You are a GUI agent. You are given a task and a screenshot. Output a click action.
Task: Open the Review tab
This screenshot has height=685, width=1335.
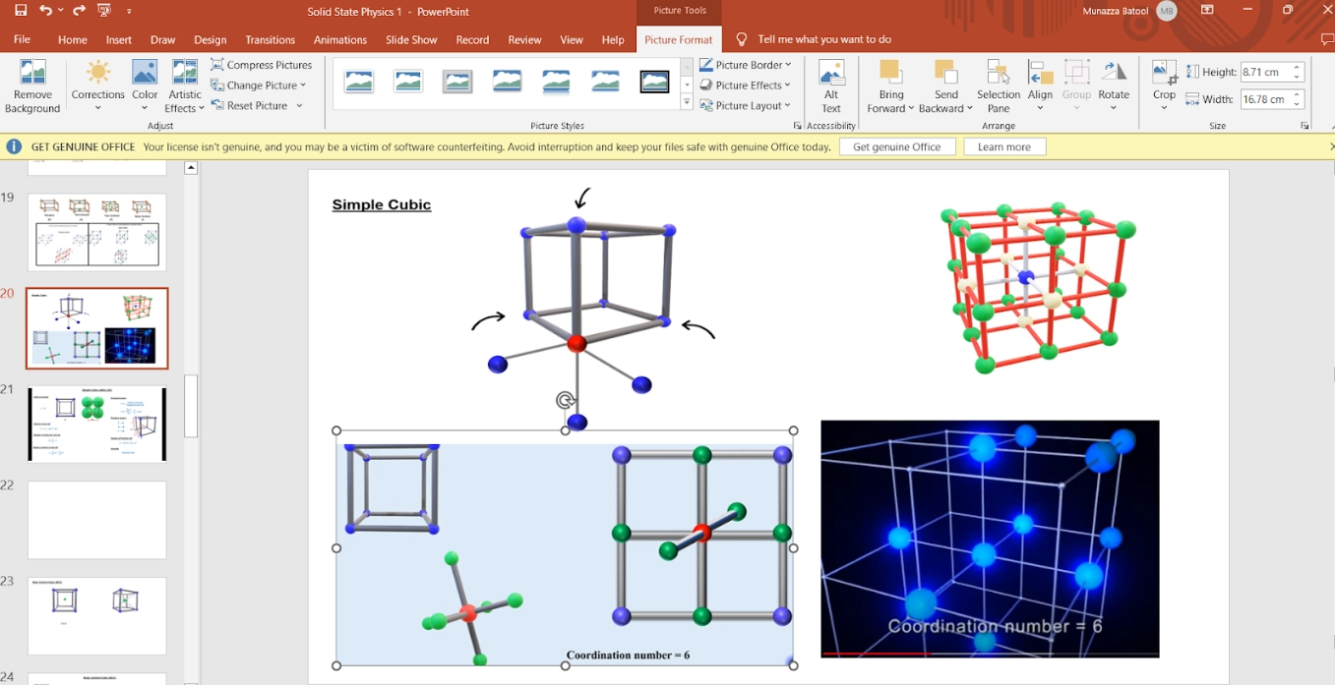(524, 39)
